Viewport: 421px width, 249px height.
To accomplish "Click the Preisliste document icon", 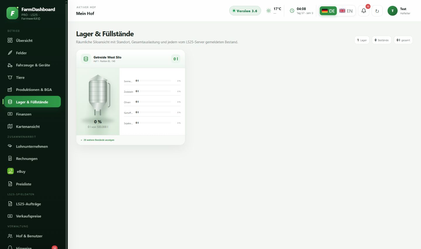I will 10,184.
